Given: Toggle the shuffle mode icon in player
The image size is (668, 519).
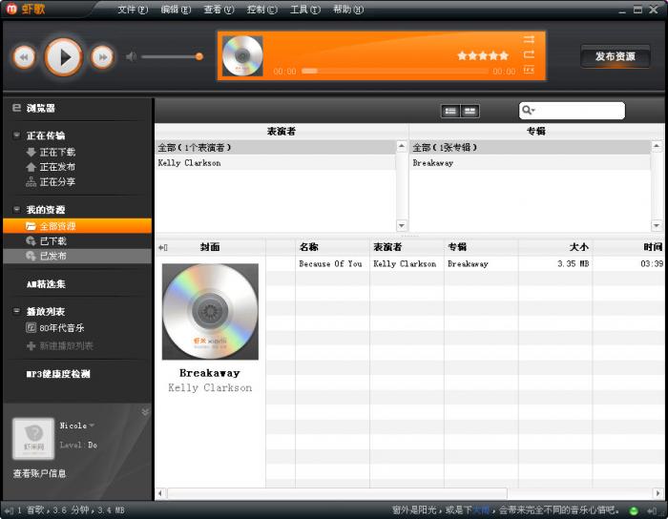Looking at the screenshot, I should (x=529, y=39).
